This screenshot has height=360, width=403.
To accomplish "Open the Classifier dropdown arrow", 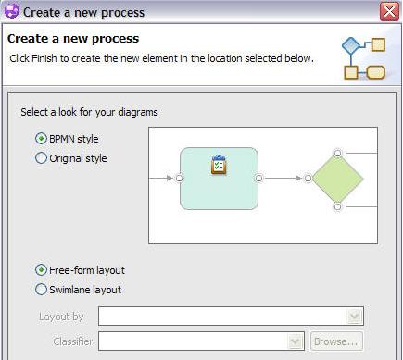I will (295, 341).
